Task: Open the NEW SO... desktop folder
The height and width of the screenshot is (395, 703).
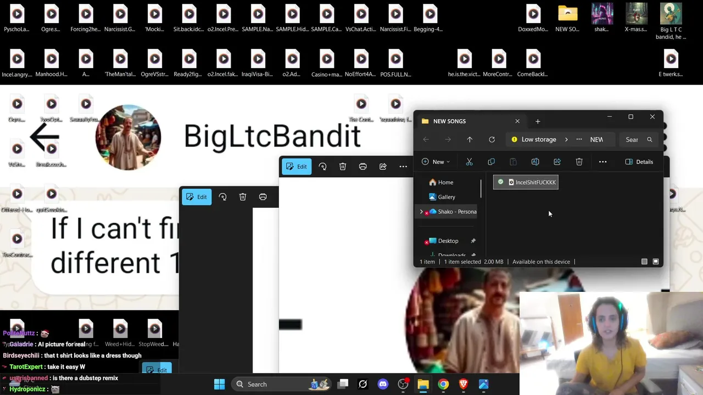Action: 567,18
